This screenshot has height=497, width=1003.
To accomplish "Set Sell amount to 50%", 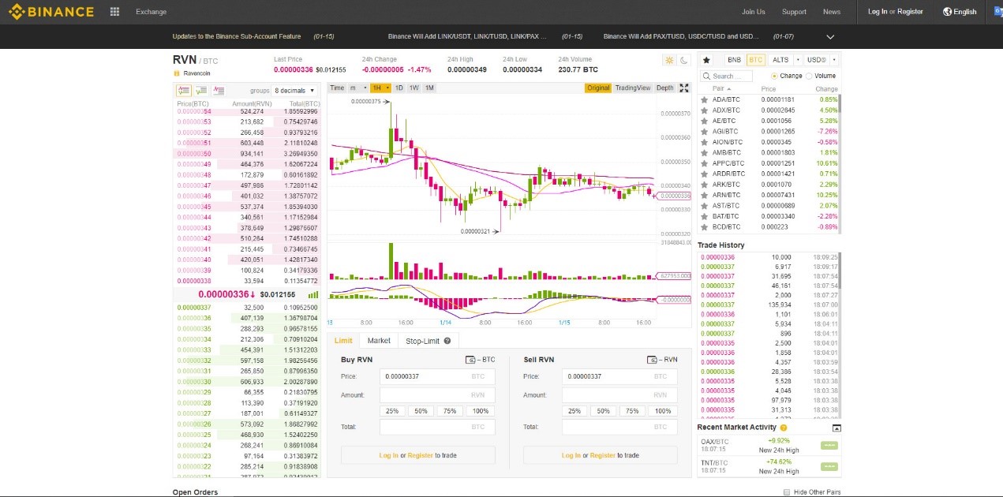I will coord(603,411).
